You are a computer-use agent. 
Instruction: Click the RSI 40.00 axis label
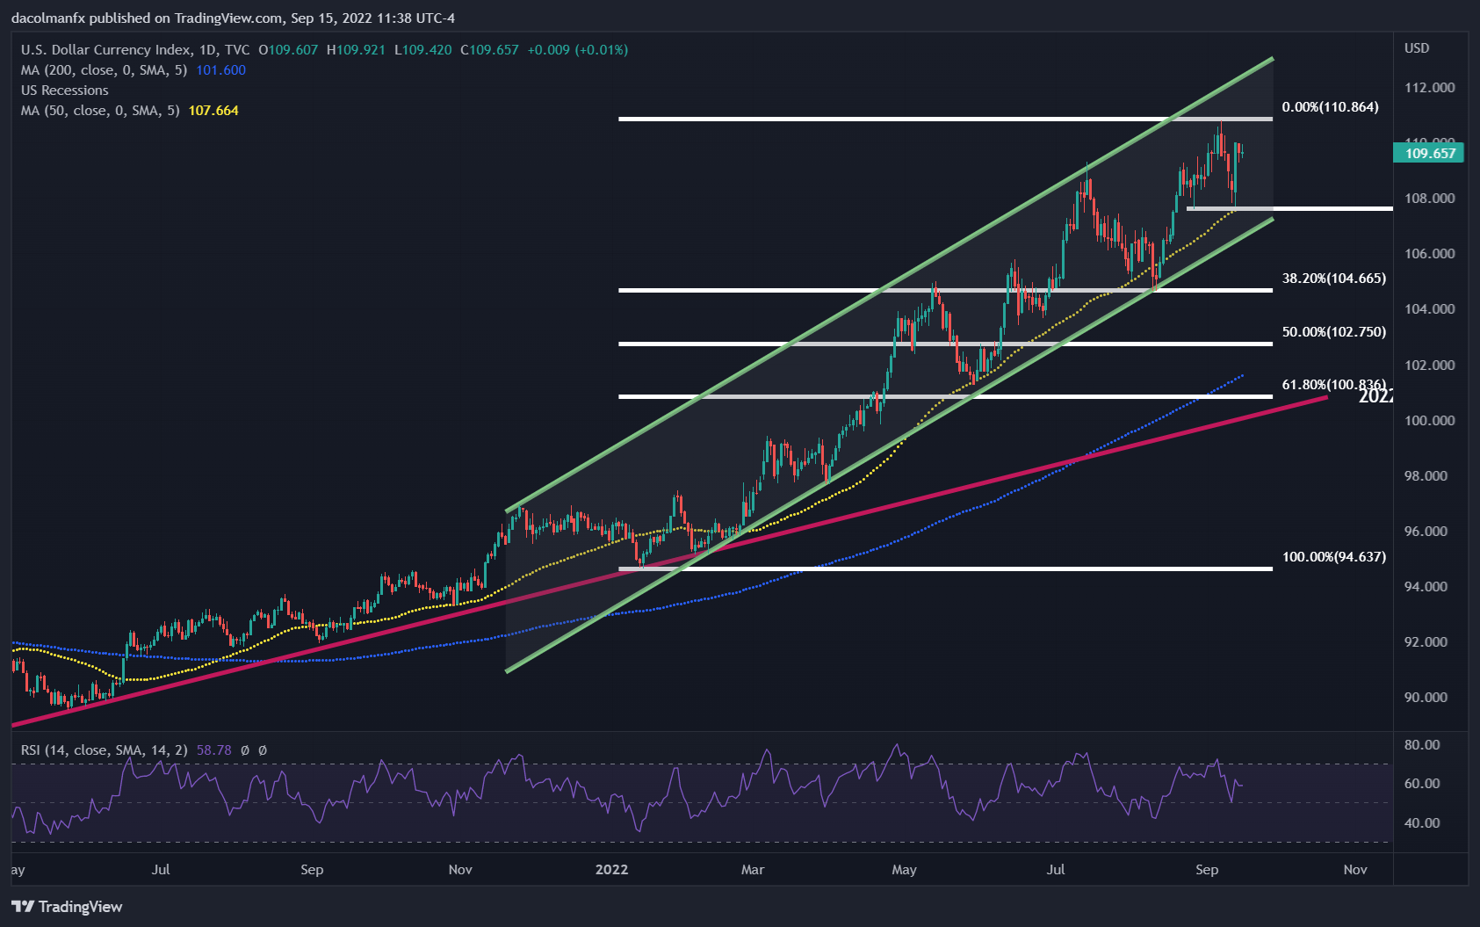click(1422, 823)
